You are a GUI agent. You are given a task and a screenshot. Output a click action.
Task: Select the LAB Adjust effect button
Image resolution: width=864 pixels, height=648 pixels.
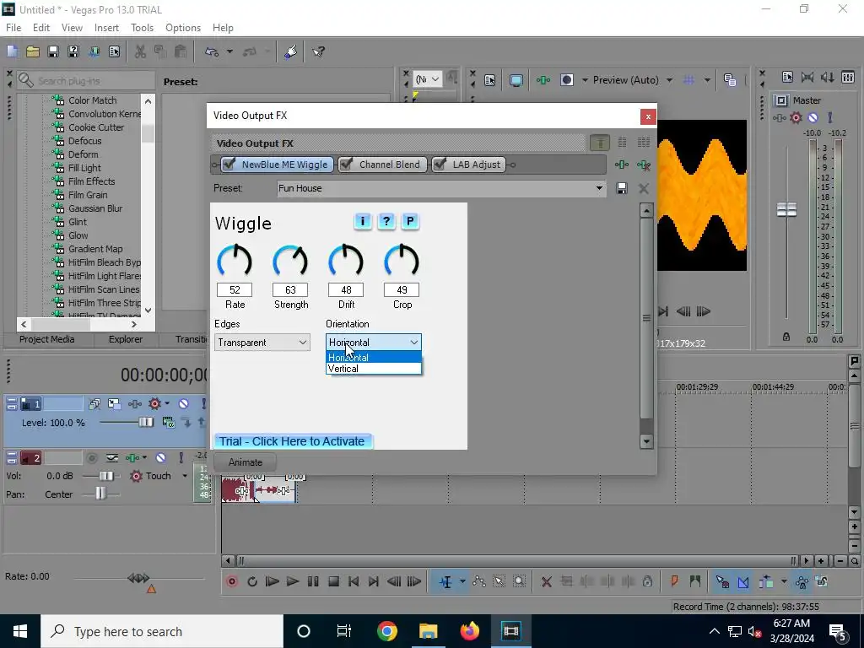[x=469, y=165]
